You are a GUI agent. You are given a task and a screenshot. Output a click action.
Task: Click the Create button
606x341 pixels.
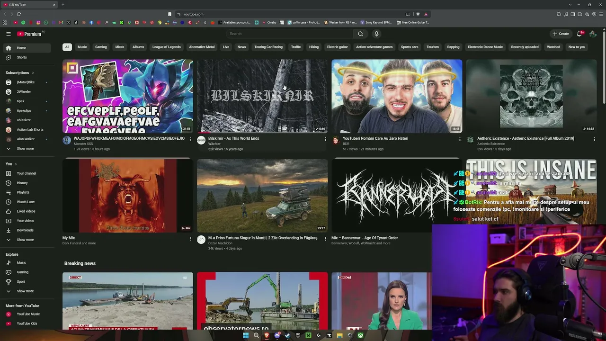coord(561,34)
